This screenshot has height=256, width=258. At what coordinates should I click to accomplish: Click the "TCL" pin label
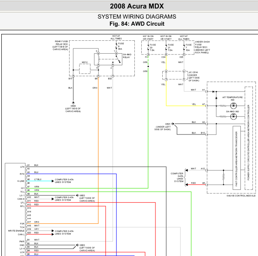tap(22, 192)
